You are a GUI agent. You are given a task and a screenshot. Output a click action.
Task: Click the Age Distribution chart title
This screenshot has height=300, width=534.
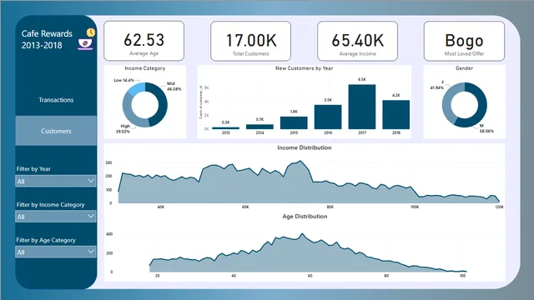(x=305, y=217)
